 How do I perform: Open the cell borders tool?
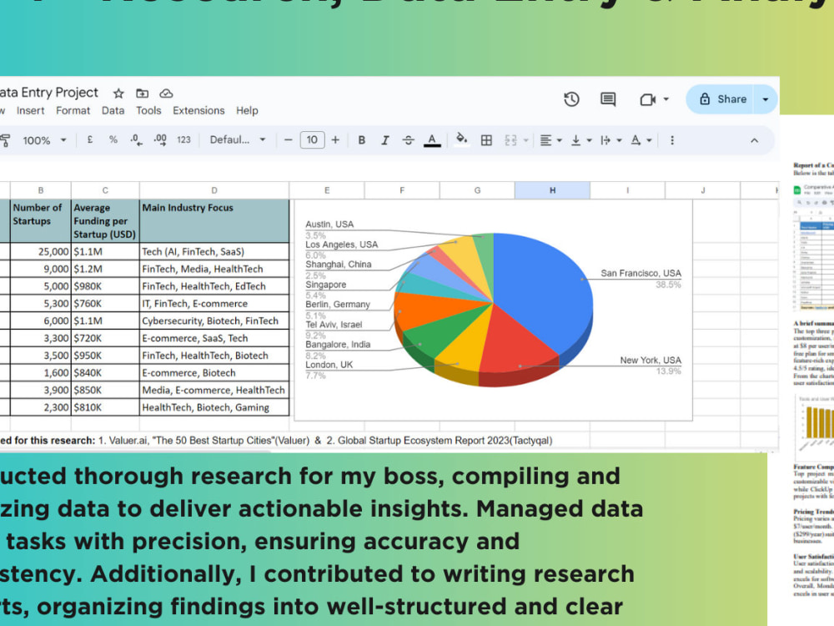[x=486, y=140]
